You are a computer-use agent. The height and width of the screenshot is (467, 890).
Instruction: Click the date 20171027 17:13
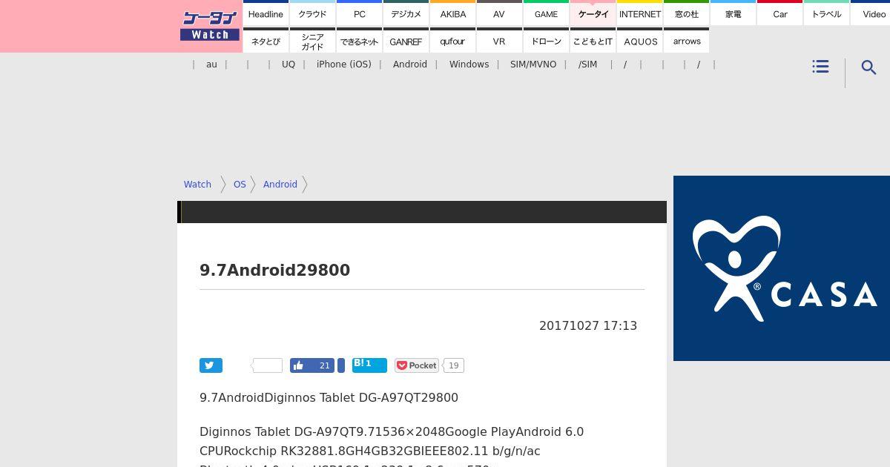(x=588, y=326)
